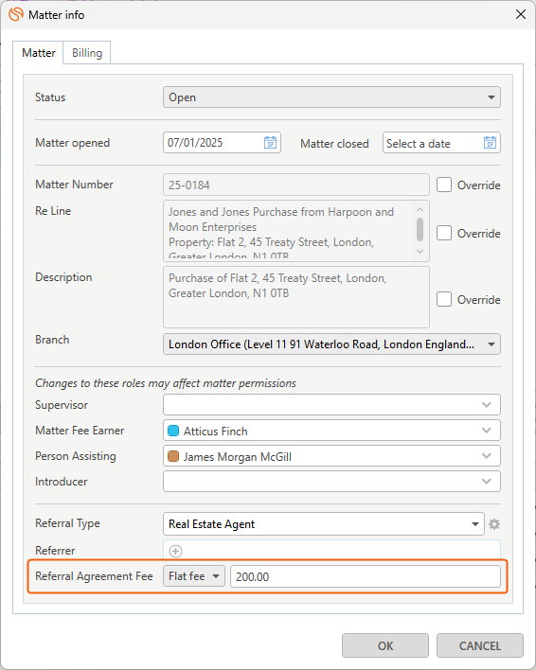Open the Matter closed calendar picker icon
This screenshot has height=670, width=536.
(490, 142)
